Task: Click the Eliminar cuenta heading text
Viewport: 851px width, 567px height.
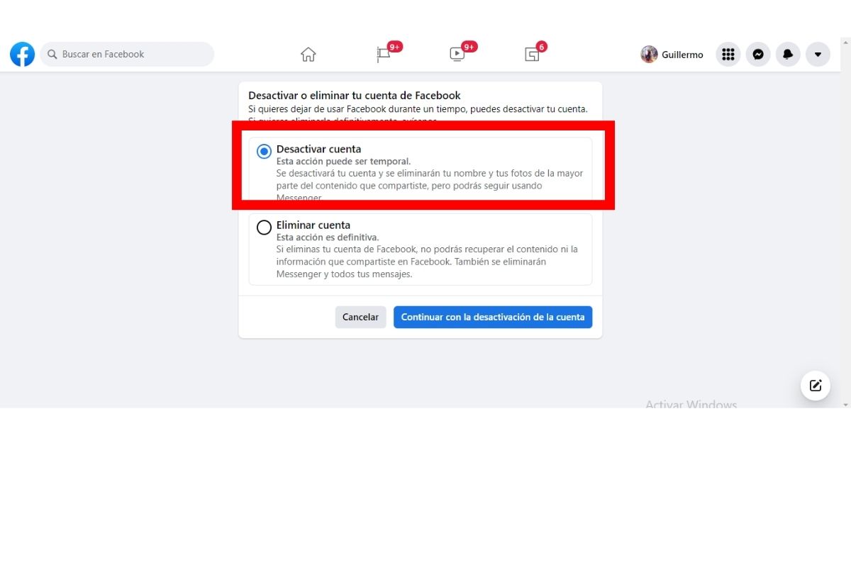Action: point(313,225)
